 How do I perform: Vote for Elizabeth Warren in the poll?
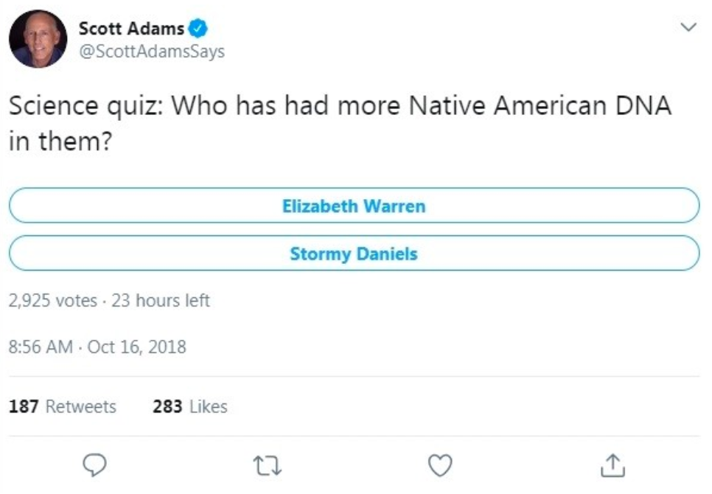pyautogui.click(x=354, y=205)
